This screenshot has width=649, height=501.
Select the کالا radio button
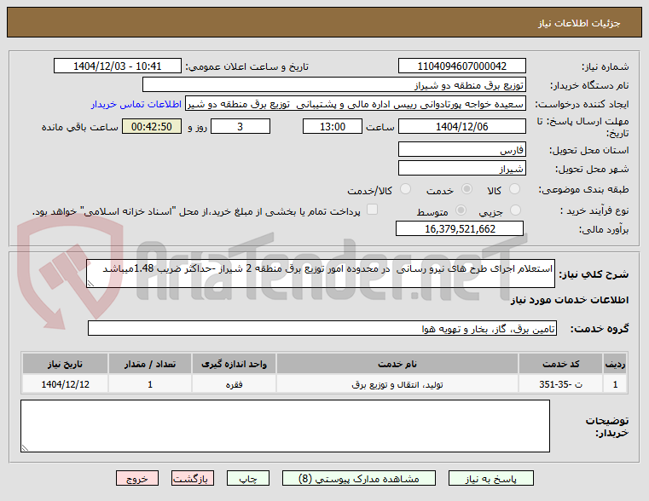click(515, 189)
